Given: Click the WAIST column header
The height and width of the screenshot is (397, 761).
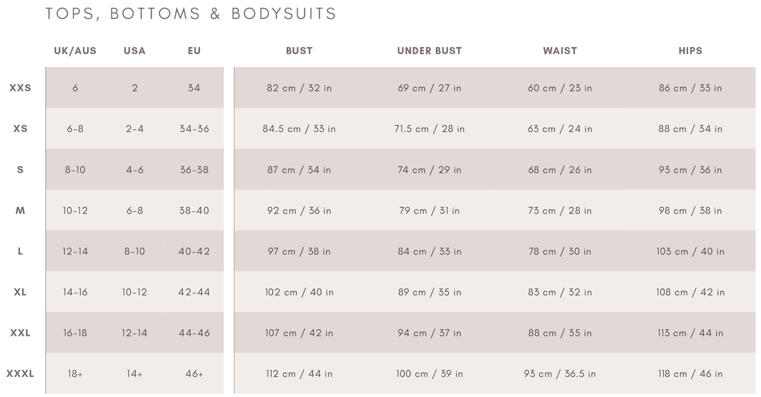Looking at the screenshot, I should point(560,51).
